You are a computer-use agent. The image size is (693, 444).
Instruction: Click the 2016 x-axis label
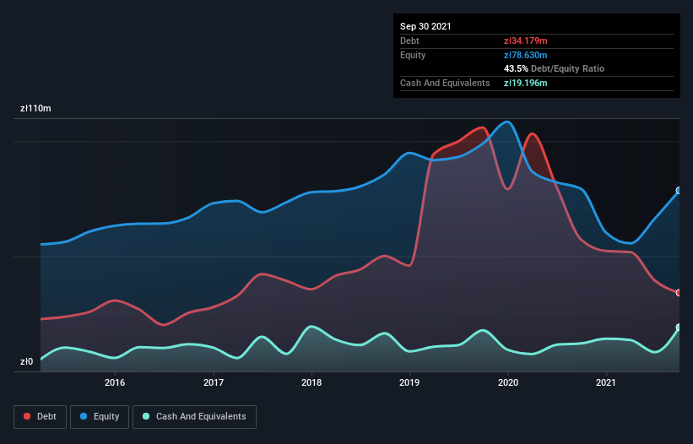[x=115, y=382]
